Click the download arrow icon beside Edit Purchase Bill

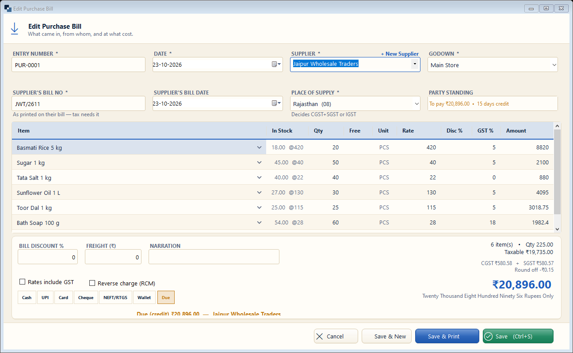click(x=15, y=29)
